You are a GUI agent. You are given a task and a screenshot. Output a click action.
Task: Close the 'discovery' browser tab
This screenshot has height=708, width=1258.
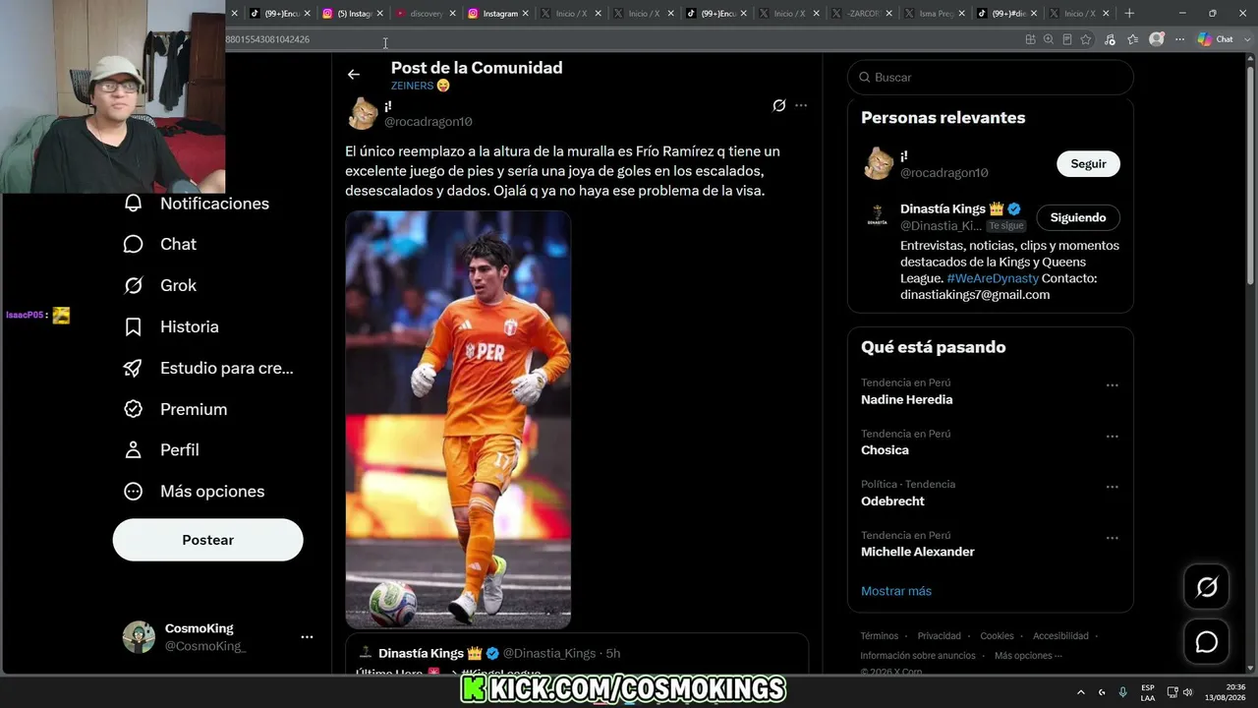452,14
